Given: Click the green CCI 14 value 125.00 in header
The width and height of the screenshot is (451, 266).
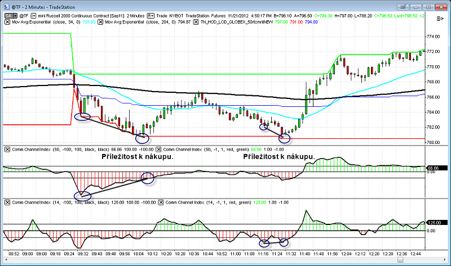Looking at the screenshot, I should tap(260, 202).
